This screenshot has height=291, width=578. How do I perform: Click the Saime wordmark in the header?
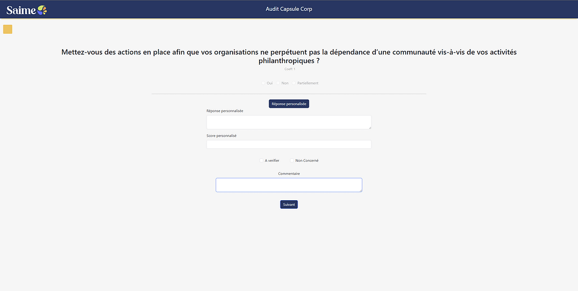point(21,10)
